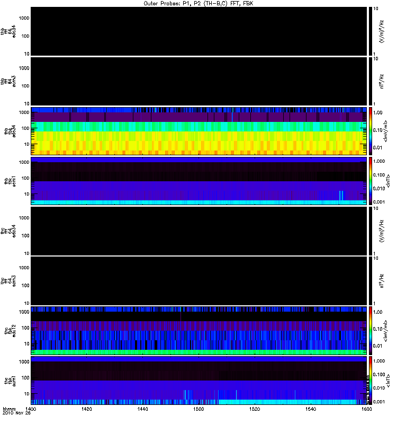Click the "1500" time axis label
Image resolution: width=397 pixels, height=424 pixels.
198,409
